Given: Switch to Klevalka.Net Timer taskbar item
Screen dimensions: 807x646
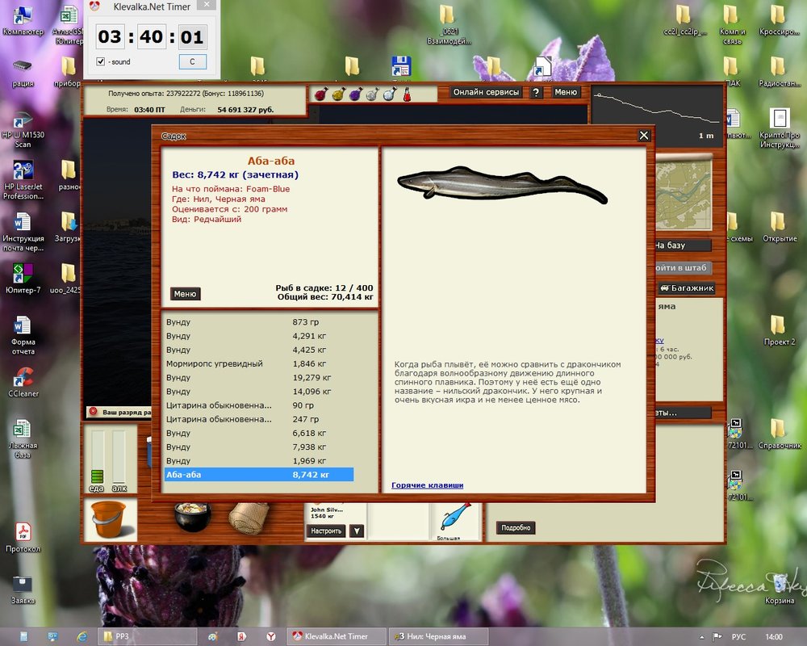Looking at the screenshot, I should pyautogui.click(x=336, y=636).
